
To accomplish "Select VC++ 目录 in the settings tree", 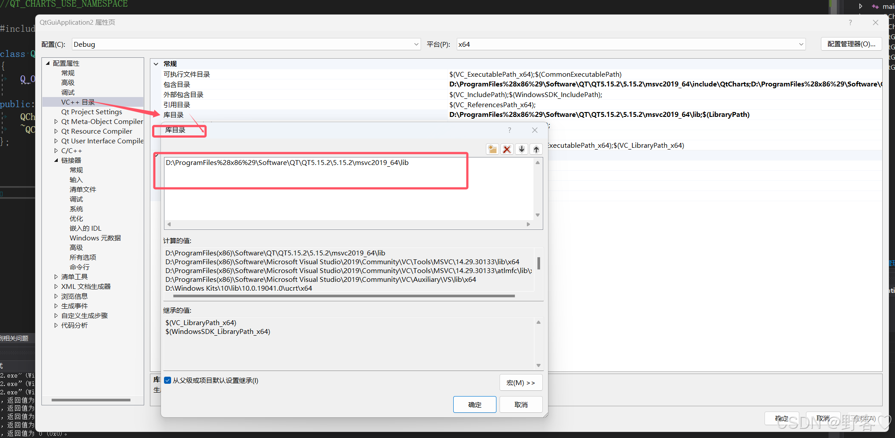I will tap(77, 102).
